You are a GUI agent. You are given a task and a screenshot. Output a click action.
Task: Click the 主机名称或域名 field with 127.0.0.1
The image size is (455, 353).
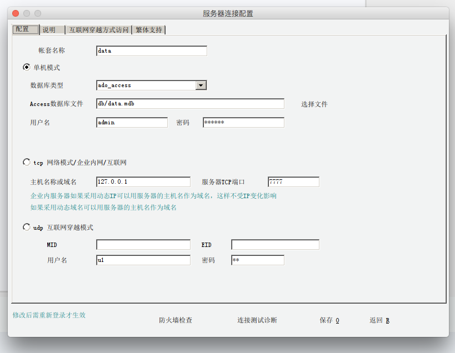click(143, 182)
